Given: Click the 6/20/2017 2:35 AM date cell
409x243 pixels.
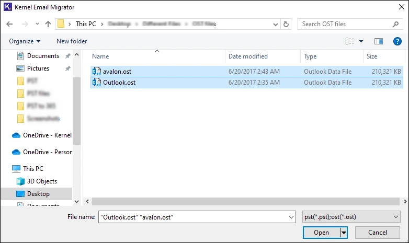Looking at the screenshot, I should point(254,83).
